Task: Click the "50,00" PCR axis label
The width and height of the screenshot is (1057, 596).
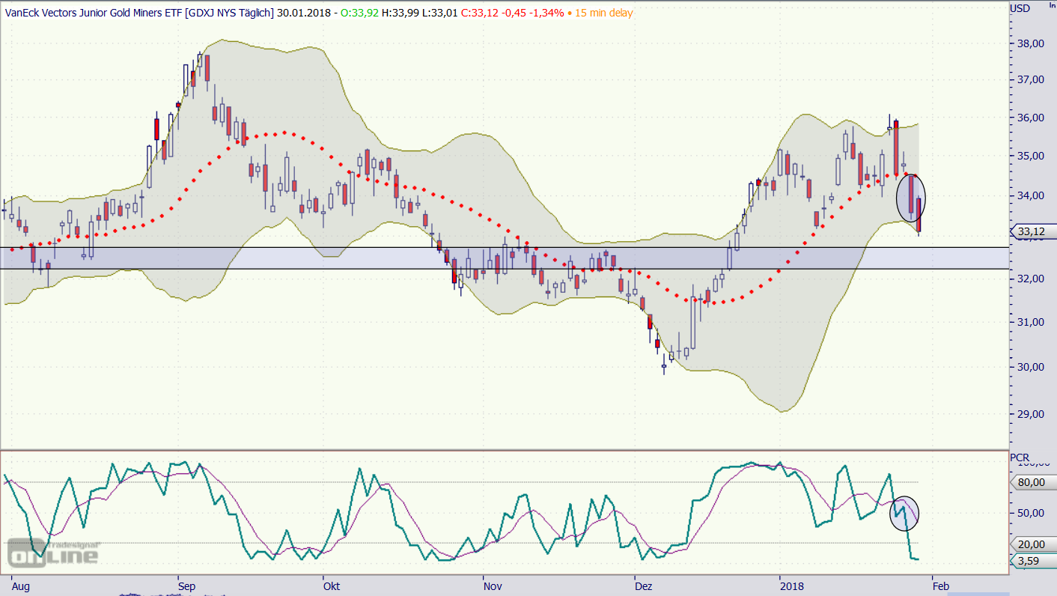Action: pyautogui.click(x=1031, y=513)
